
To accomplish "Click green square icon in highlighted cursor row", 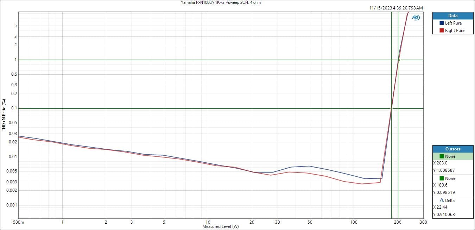I will pyautogui.click(x=442, y=156).
